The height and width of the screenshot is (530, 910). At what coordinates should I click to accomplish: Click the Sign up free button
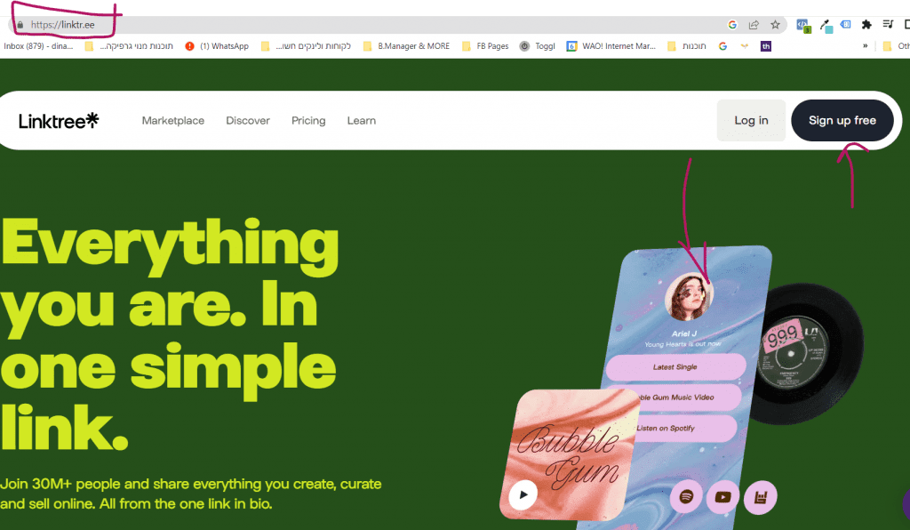click(x=842, y=120)
